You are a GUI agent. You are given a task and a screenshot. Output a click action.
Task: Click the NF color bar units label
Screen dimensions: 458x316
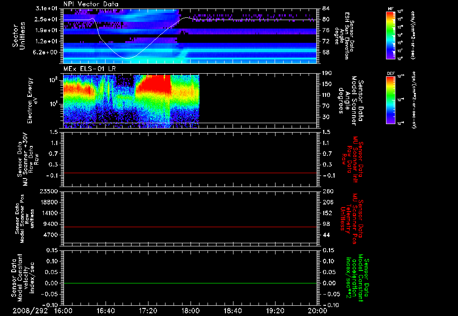(413, 35)
